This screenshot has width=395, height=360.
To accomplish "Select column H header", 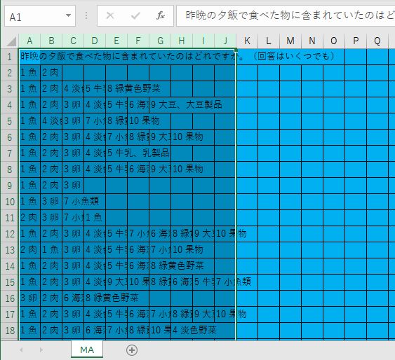I will (x=182, y=41).
